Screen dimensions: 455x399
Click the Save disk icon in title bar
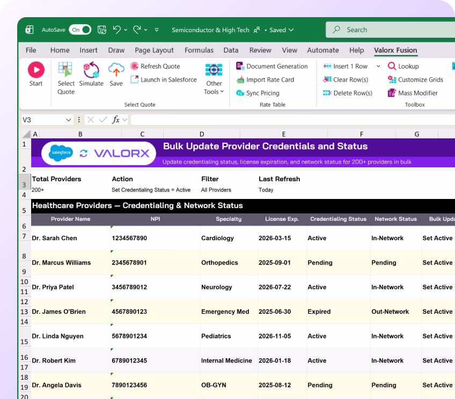tap(101, 29)
